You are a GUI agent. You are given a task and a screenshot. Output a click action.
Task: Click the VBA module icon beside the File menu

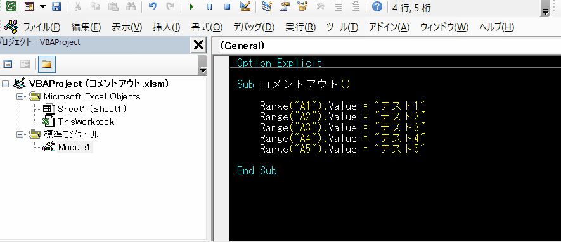[10, 27]
